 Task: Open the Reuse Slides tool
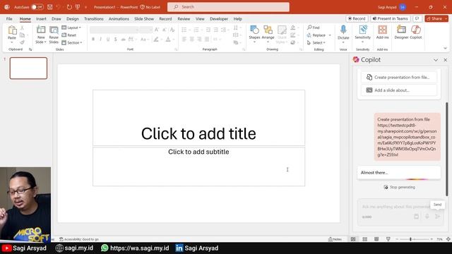[x=54, y=30]
